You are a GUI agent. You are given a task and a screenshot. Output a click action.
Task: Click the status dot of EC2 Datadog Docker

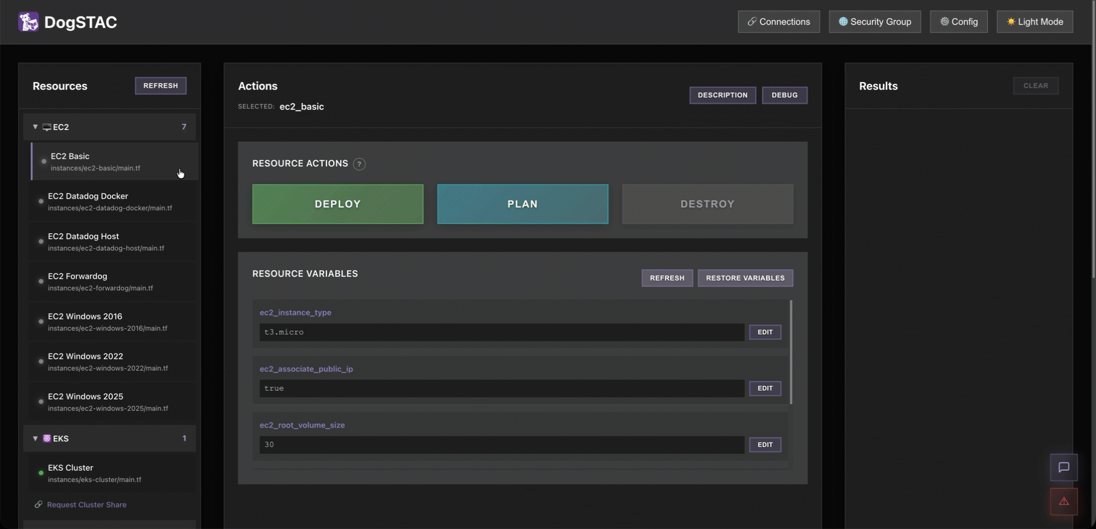41,201
